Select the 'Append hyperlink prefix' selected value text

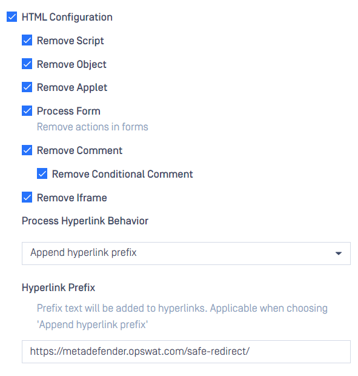(x=84, y=252)
